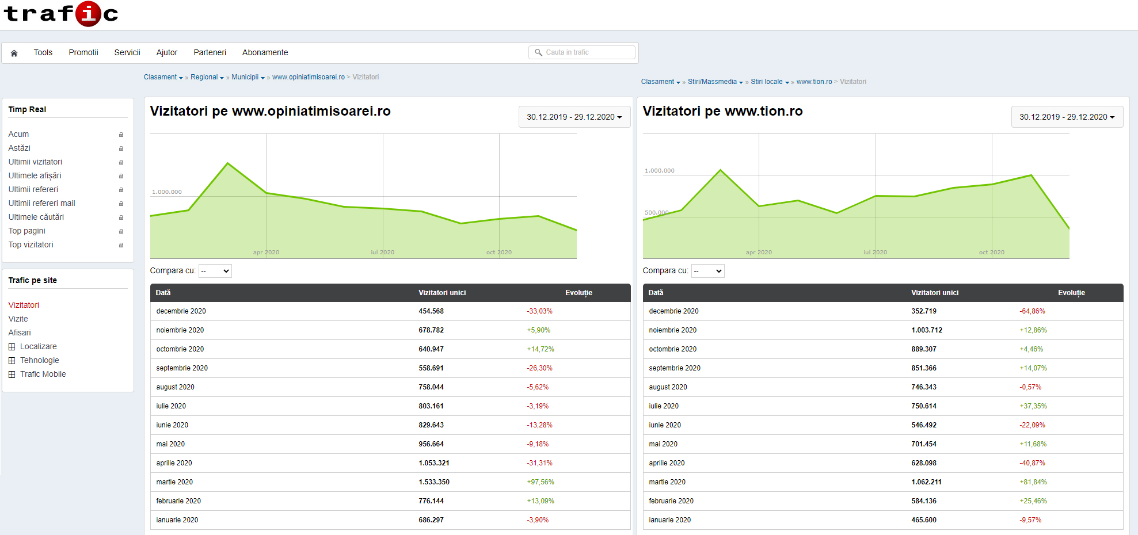Click evolution value +97,56%
This screenshot has width=1138, height=535.
coord(541,482)
